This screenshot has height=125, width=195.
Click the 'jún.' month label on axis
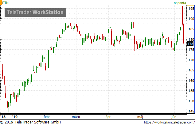[x=174, y=117]
